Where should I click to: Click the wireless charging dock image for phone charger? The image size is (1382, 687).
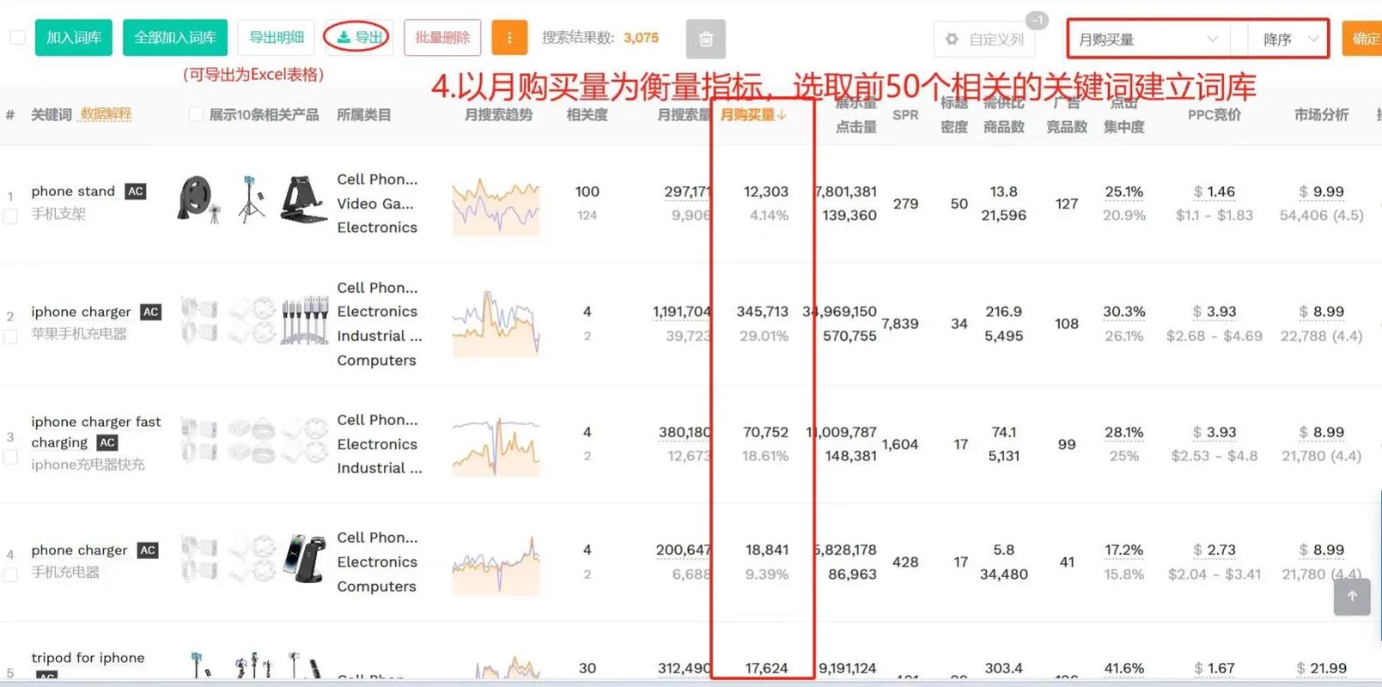pos(305,558)
